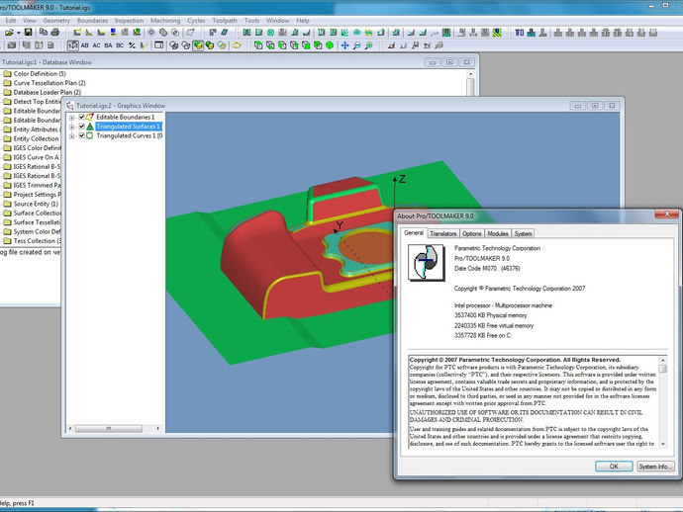The width and height of the screenshot is (683, 512).
Task: Open the dropdown arrow next to the Open icon
Action: click(18, 33)
